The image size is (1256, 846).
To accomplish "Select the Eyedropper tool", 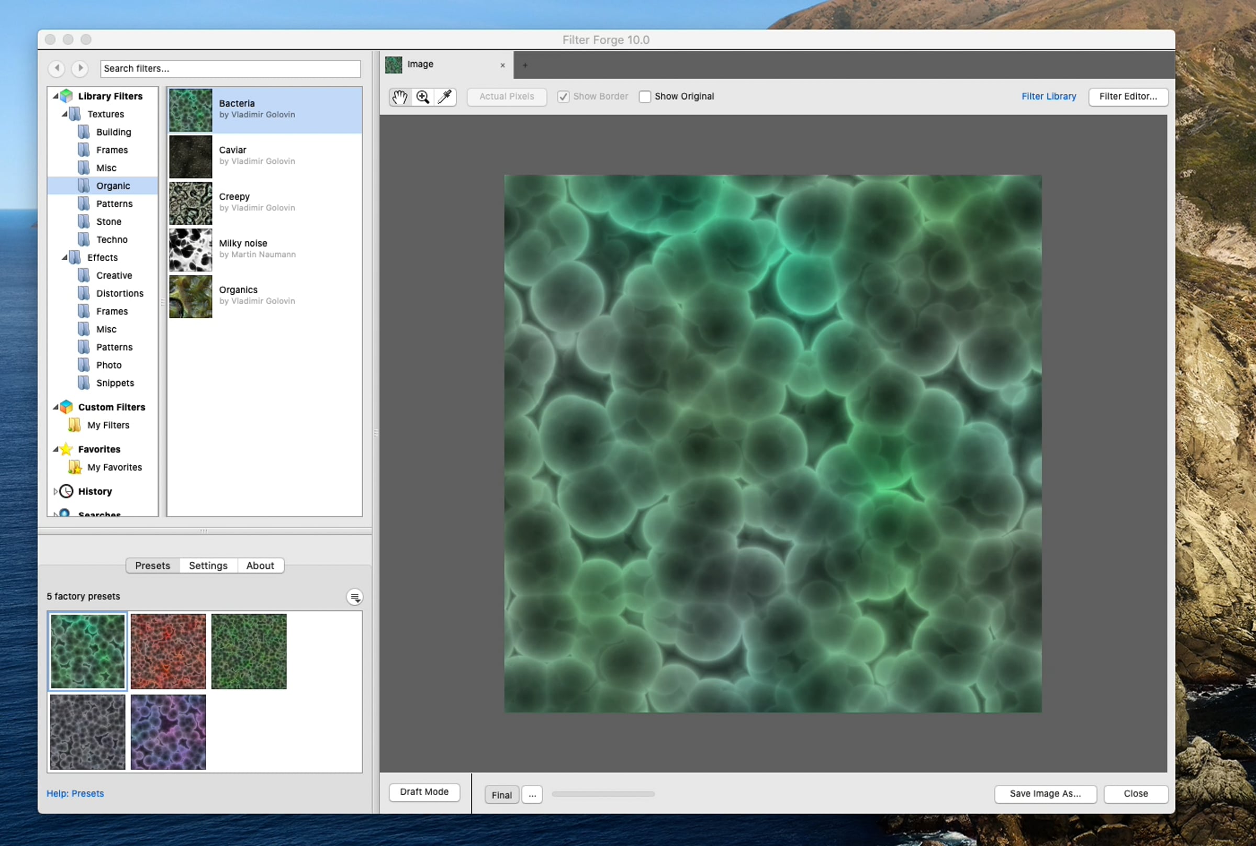I will (x=445, y=96).
